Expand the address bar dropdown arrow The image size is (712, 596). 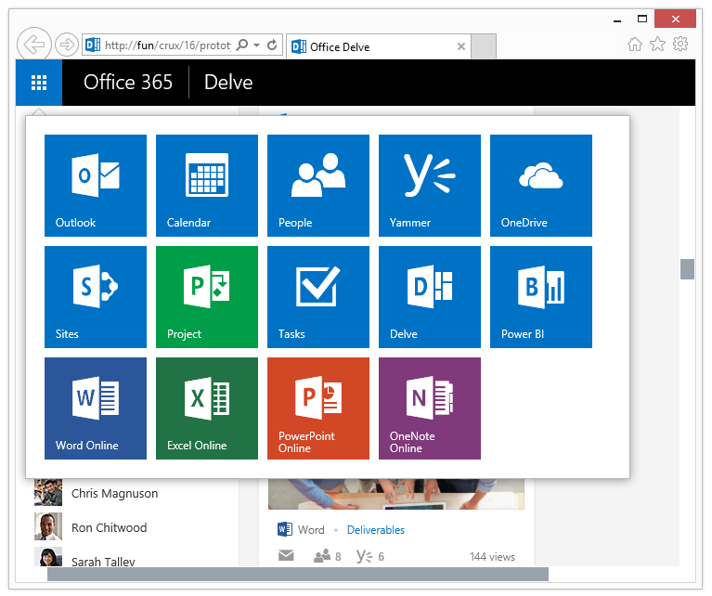point(256,45)
